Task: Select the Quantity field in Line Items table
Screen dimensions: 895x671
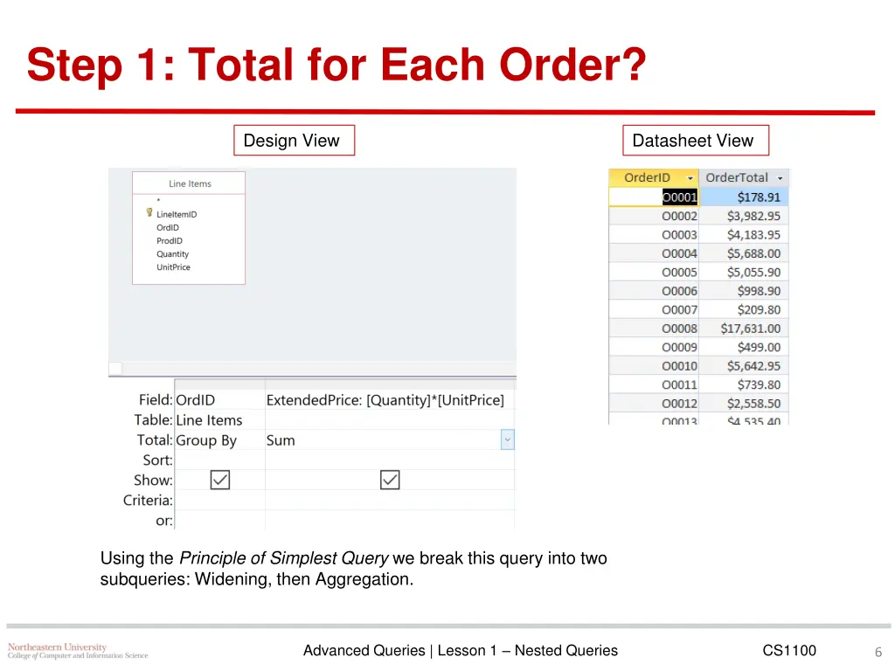Action: coord(172,254)
